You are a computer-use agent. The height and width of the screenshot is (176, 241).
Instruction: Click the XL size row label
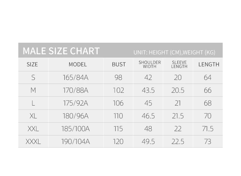click(x=33, y=116)
